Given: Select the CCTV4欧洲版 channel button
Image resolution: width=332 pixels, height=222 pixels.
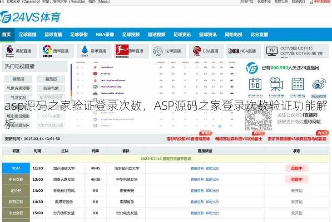Looking at the screenshot, I should pos(51,125).
